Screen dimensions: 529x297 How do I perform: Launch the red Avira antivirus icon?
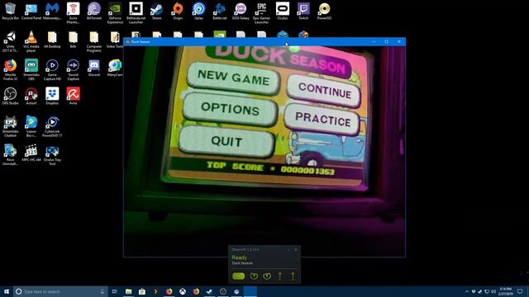coord(73,97)
